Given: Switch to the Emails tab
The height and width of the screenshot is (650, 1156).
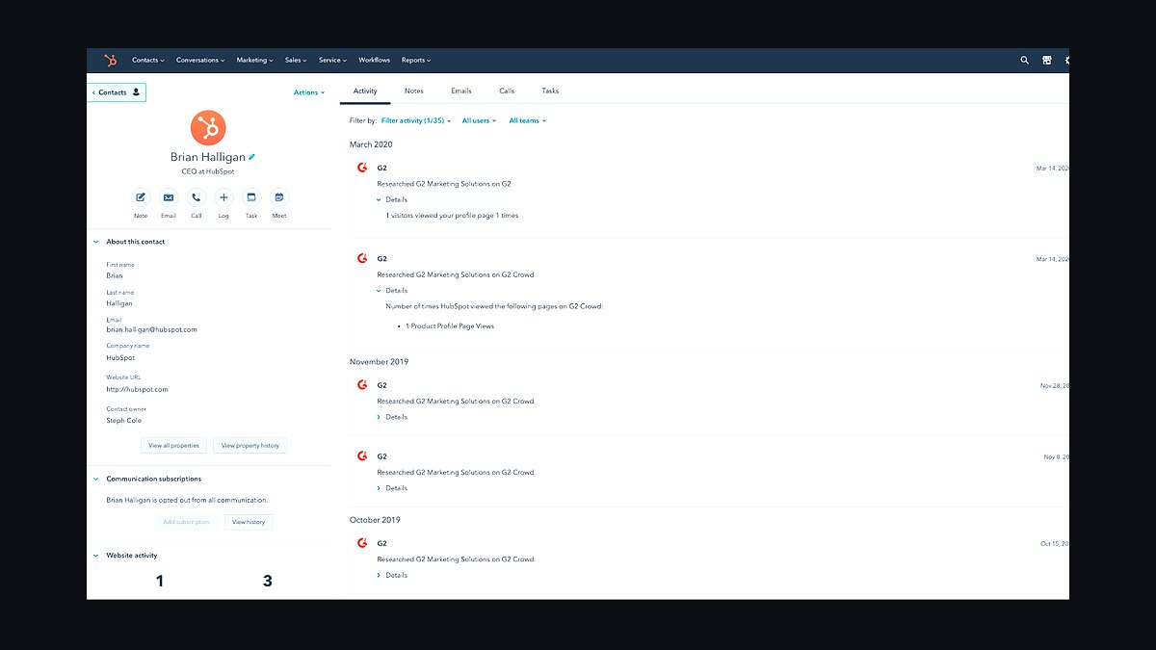Looking at the screenshot, I should coord(461,91).
